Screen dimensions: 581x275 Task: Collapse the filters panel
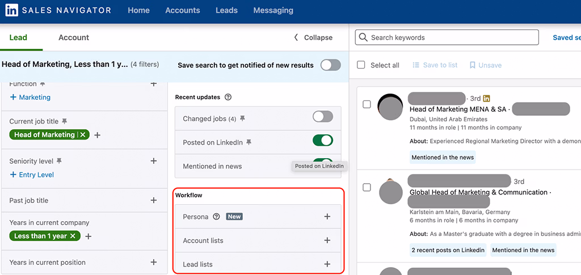tap(313, 37)
